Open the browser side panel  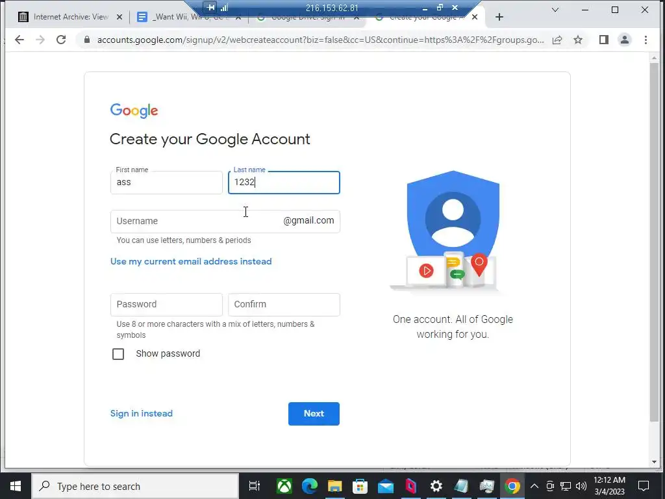tap(604, 40)
